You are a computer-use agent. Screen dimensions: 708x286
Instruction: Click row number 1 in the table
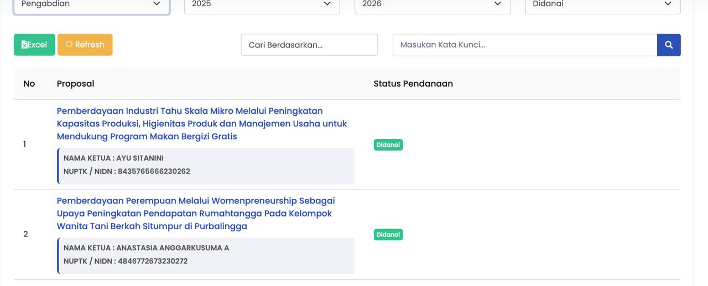point(25,144)
